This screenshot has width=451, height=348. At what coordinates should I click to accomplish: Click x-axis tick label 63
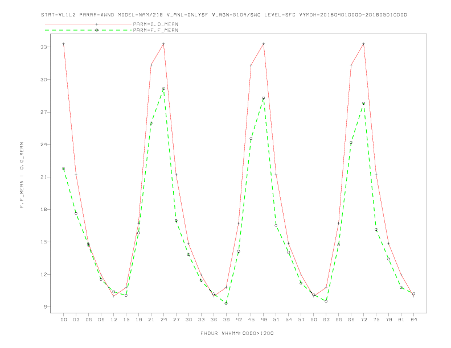pyautogui.click(x=326, y=320)
